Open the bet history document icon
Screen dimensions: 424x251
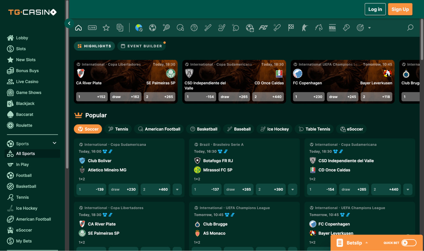(120, 28)
